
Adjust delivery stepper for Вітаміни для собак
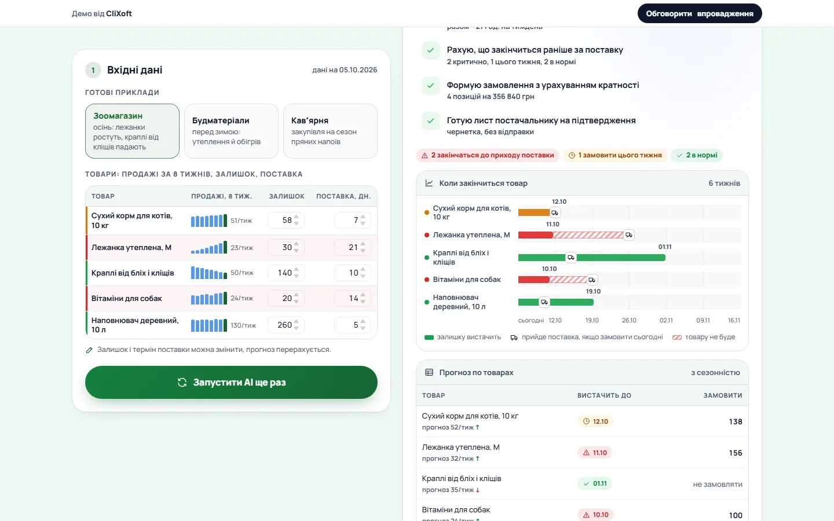click(363, 298)
